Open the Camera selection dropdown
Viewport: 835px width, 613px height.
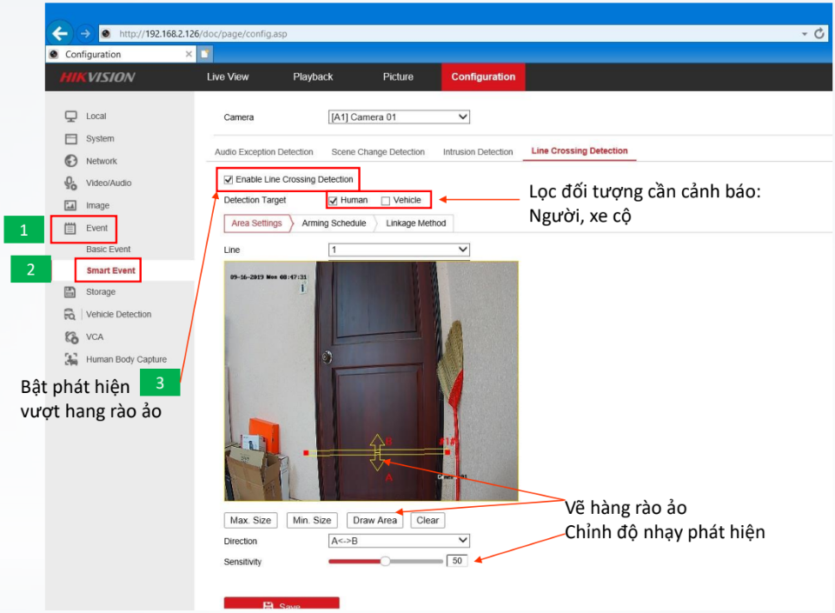coord(399,117)
